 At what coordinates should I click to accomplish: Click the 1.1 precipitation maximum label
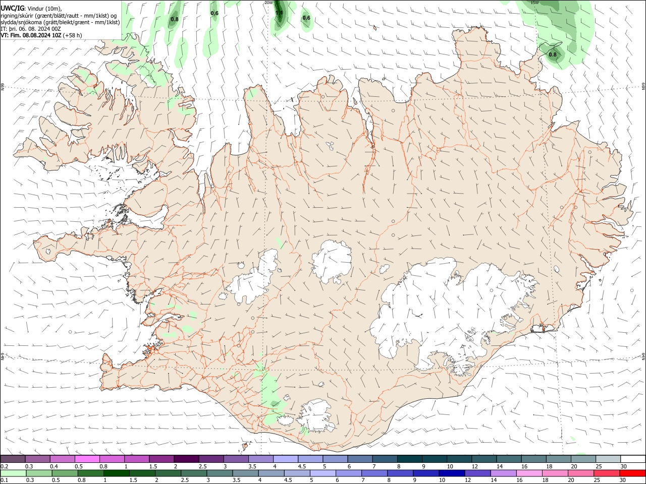click(279, 13)
